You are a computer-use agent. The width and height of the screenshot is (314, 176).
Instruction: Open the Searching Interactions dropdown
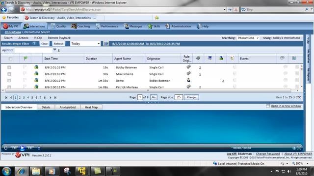pos(248,38)
